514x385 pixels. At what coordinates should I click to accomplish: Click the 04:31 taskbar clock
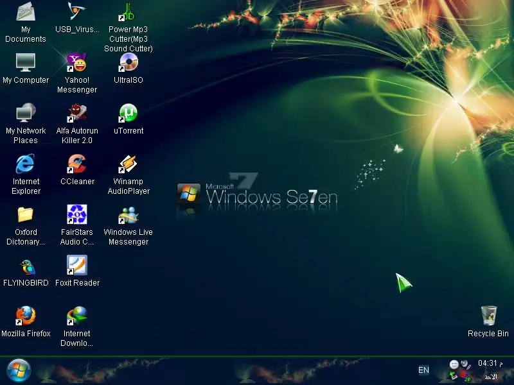coord(490,363)
